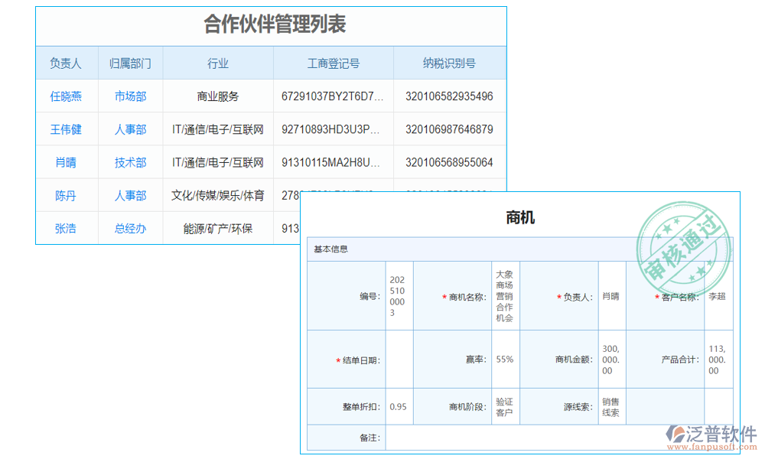The width and height of the screenshot is (765, 459).
Task: Open 王伟健 partner details
Action: pyautogui.click(x=66, y=129)
